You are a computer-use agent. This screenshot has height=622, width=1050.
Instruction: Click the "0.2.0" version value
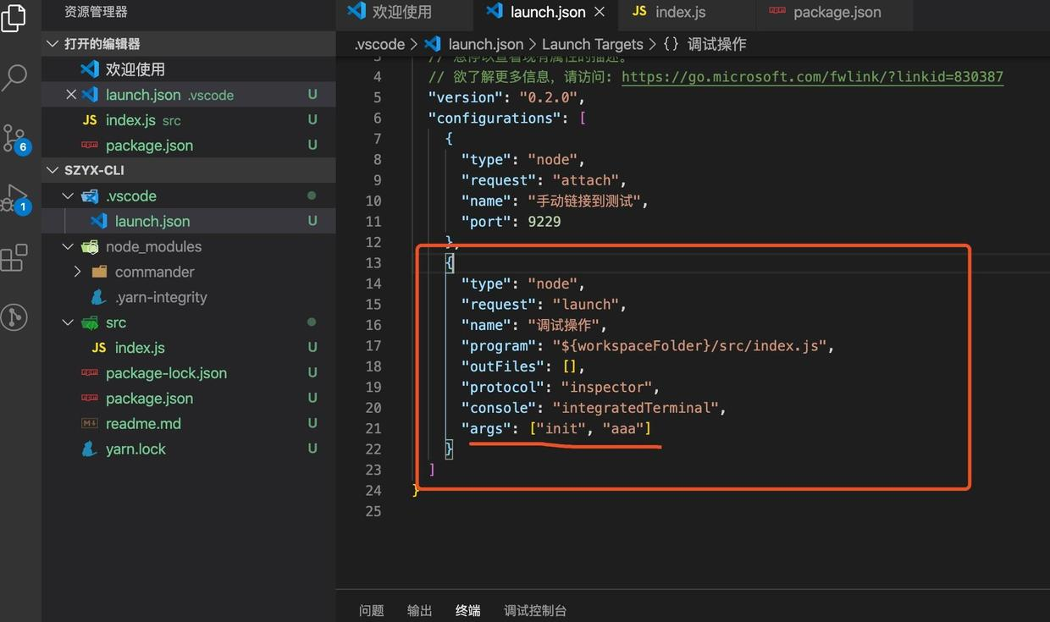coord(549,97)
